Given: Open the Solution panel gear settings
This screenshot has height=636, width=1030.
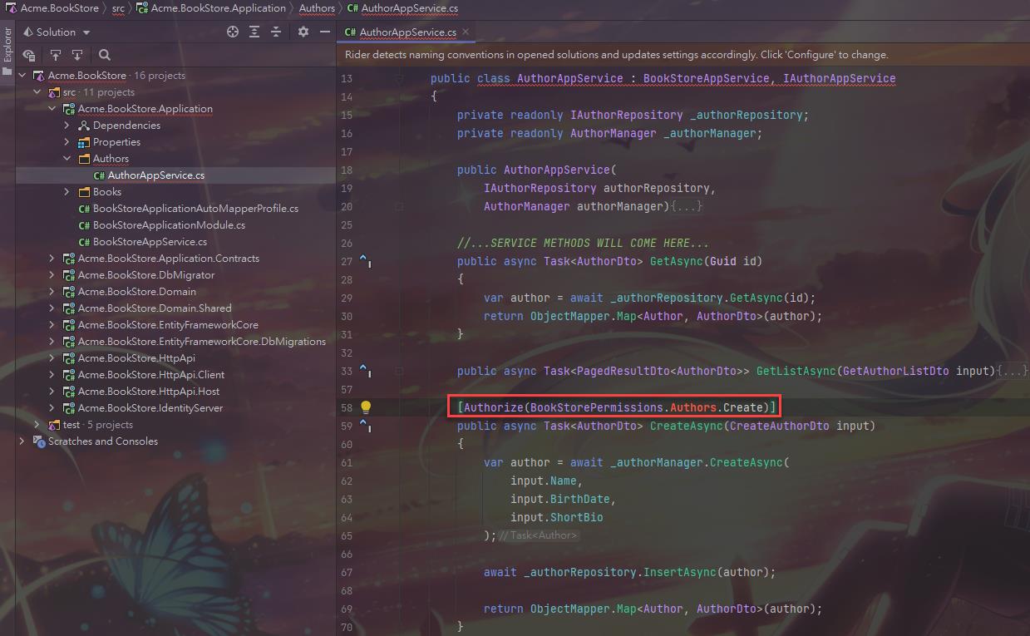Looking at the screenshot, I should pyautogui.click(x=303, y=32).
